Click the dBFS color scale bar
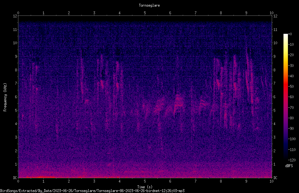The image size is (299, 193). tap(285, 97)
